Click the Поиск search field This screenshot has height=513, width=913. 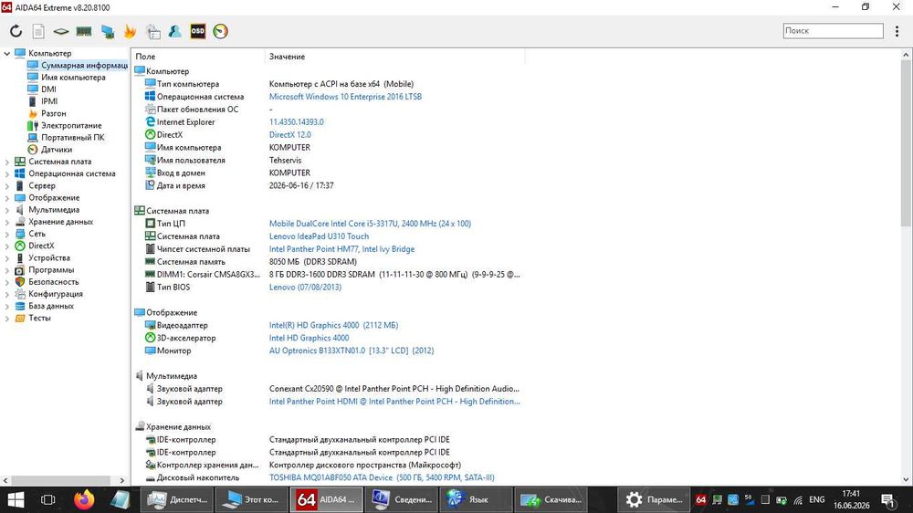[833, 31]
